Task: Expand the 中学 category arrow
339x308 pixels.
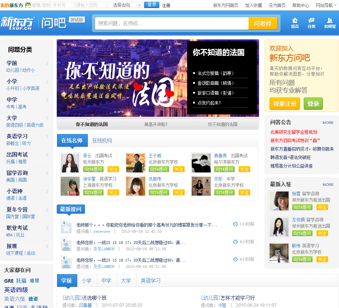Action: point(47,100)
